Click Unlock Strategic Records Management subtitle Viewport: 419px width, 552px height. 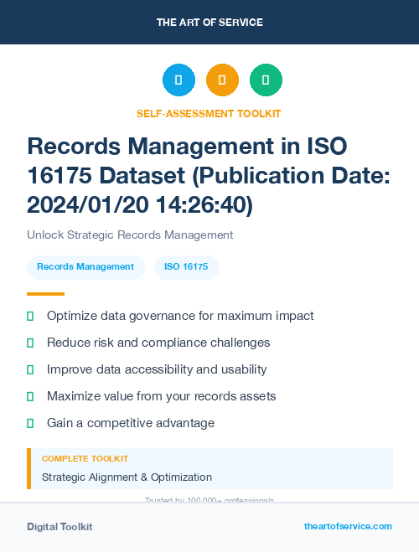tap(130, 235)
